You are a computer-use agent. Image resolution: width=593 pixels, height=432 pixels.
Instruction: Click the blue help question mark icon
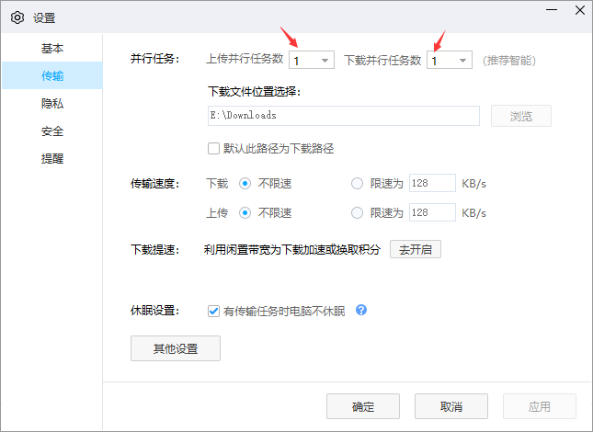pyautogui.click(x=361, y=310)
